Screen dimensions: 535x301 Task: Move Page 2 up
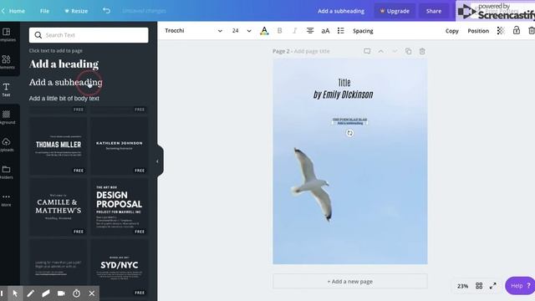[381, 51]
